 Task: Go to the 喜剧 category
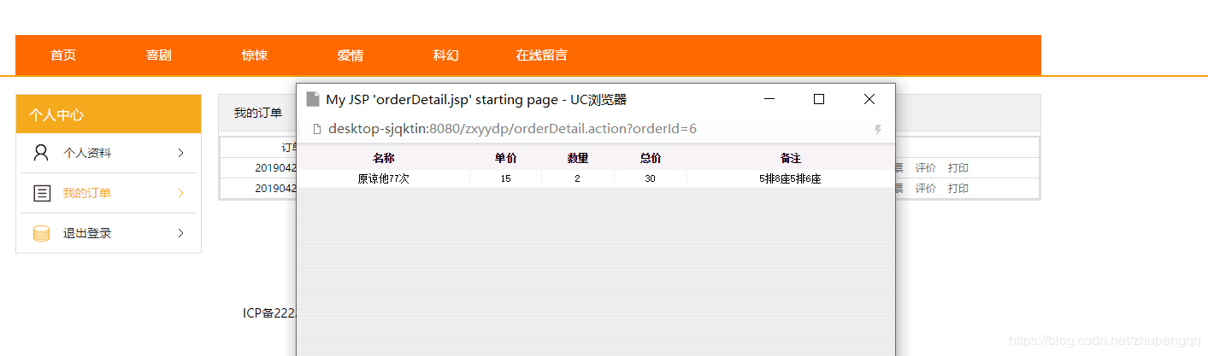[x=159, y=55]
